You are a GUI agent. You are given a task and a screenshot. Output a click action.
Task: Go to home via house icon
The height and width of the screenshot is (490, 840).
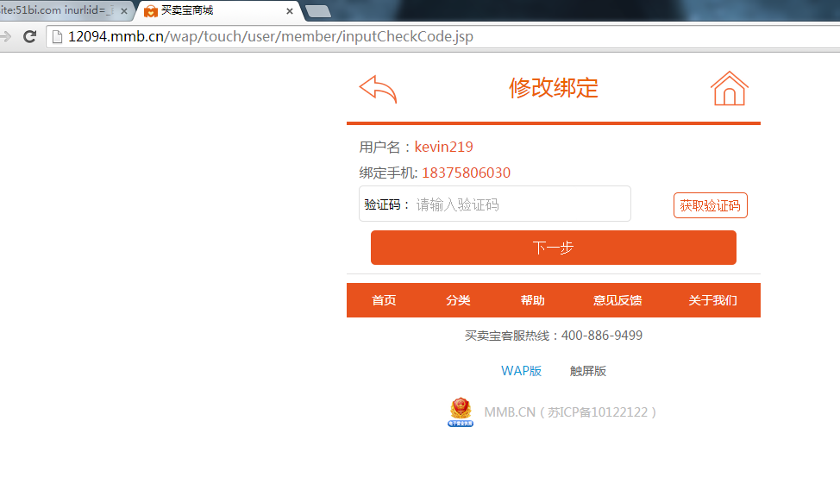729,89
